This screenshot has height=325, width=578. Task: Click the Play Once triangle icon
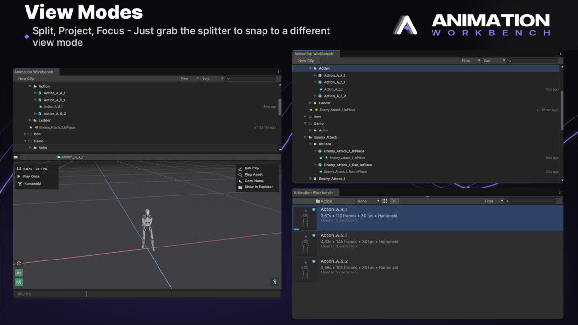pos(19,177)
